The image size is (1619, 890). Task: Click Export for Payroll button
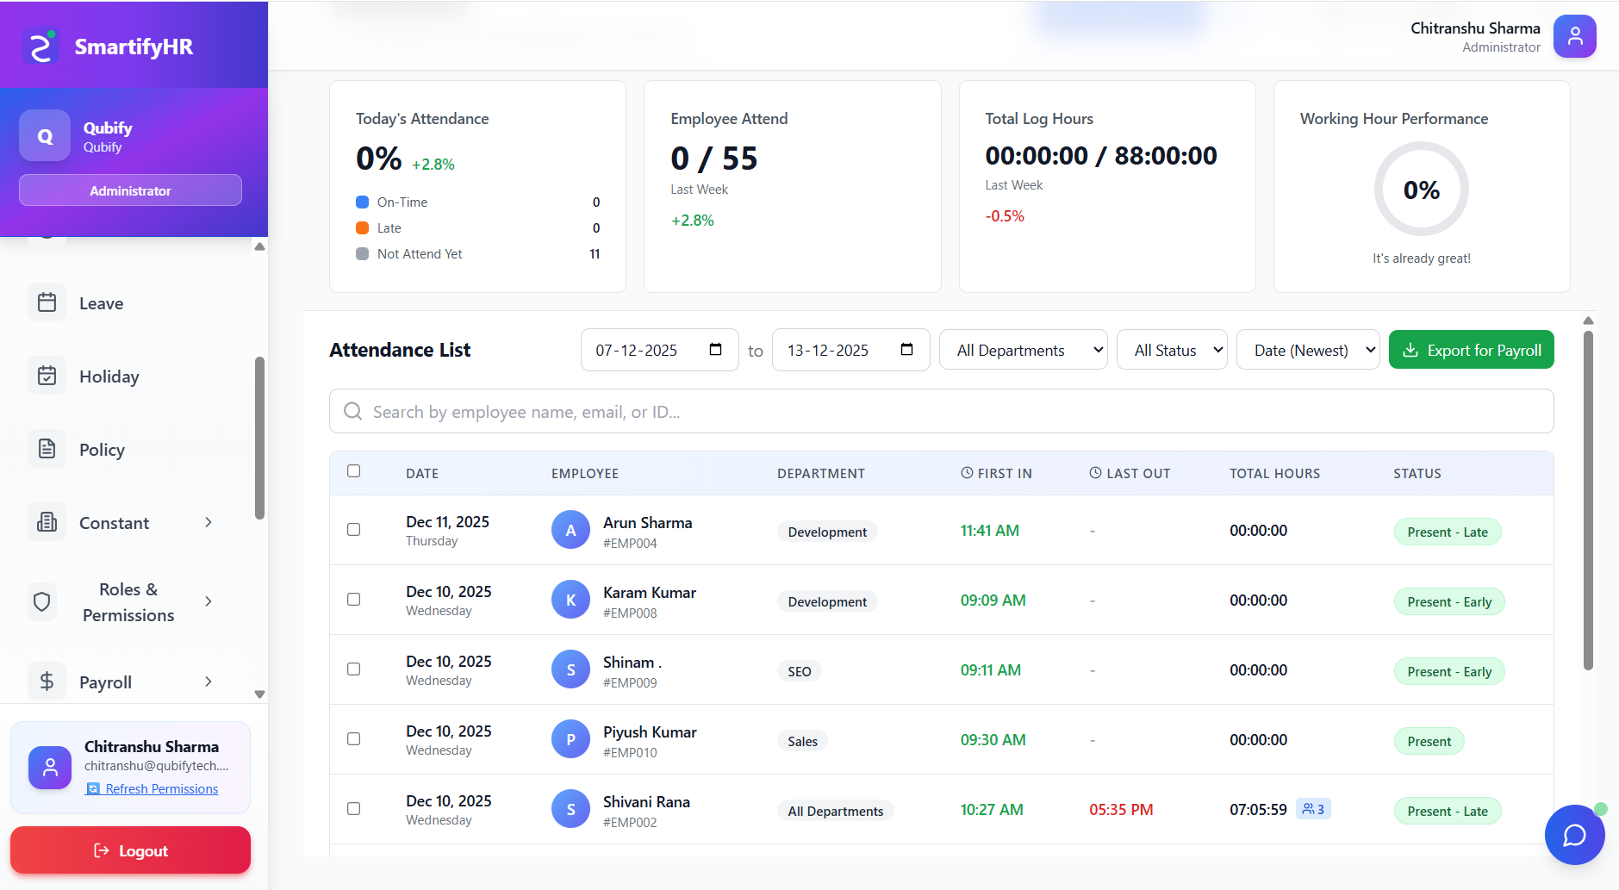pyautogui.click(x=1471, y=349)
